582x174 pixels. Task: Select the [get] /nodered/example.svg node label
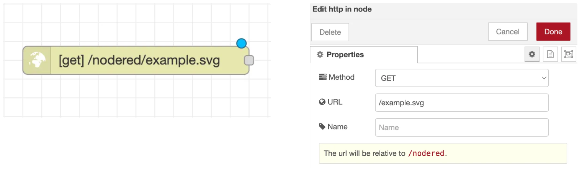coord(139,61)
